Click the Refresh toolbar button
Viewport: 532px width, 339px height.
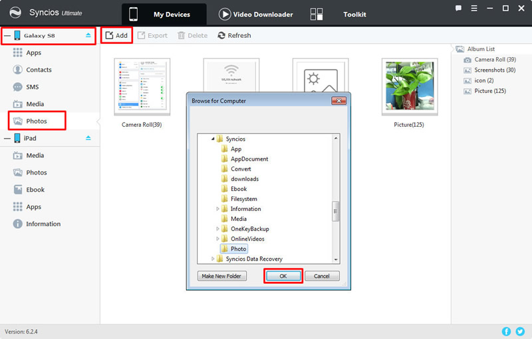click(x=234, y=35)
